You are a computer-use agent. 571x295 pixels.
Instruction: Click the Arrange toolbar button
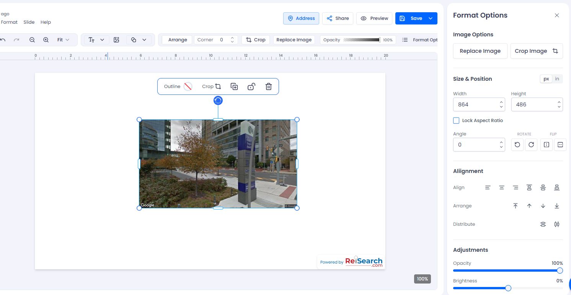pos(177,40)
